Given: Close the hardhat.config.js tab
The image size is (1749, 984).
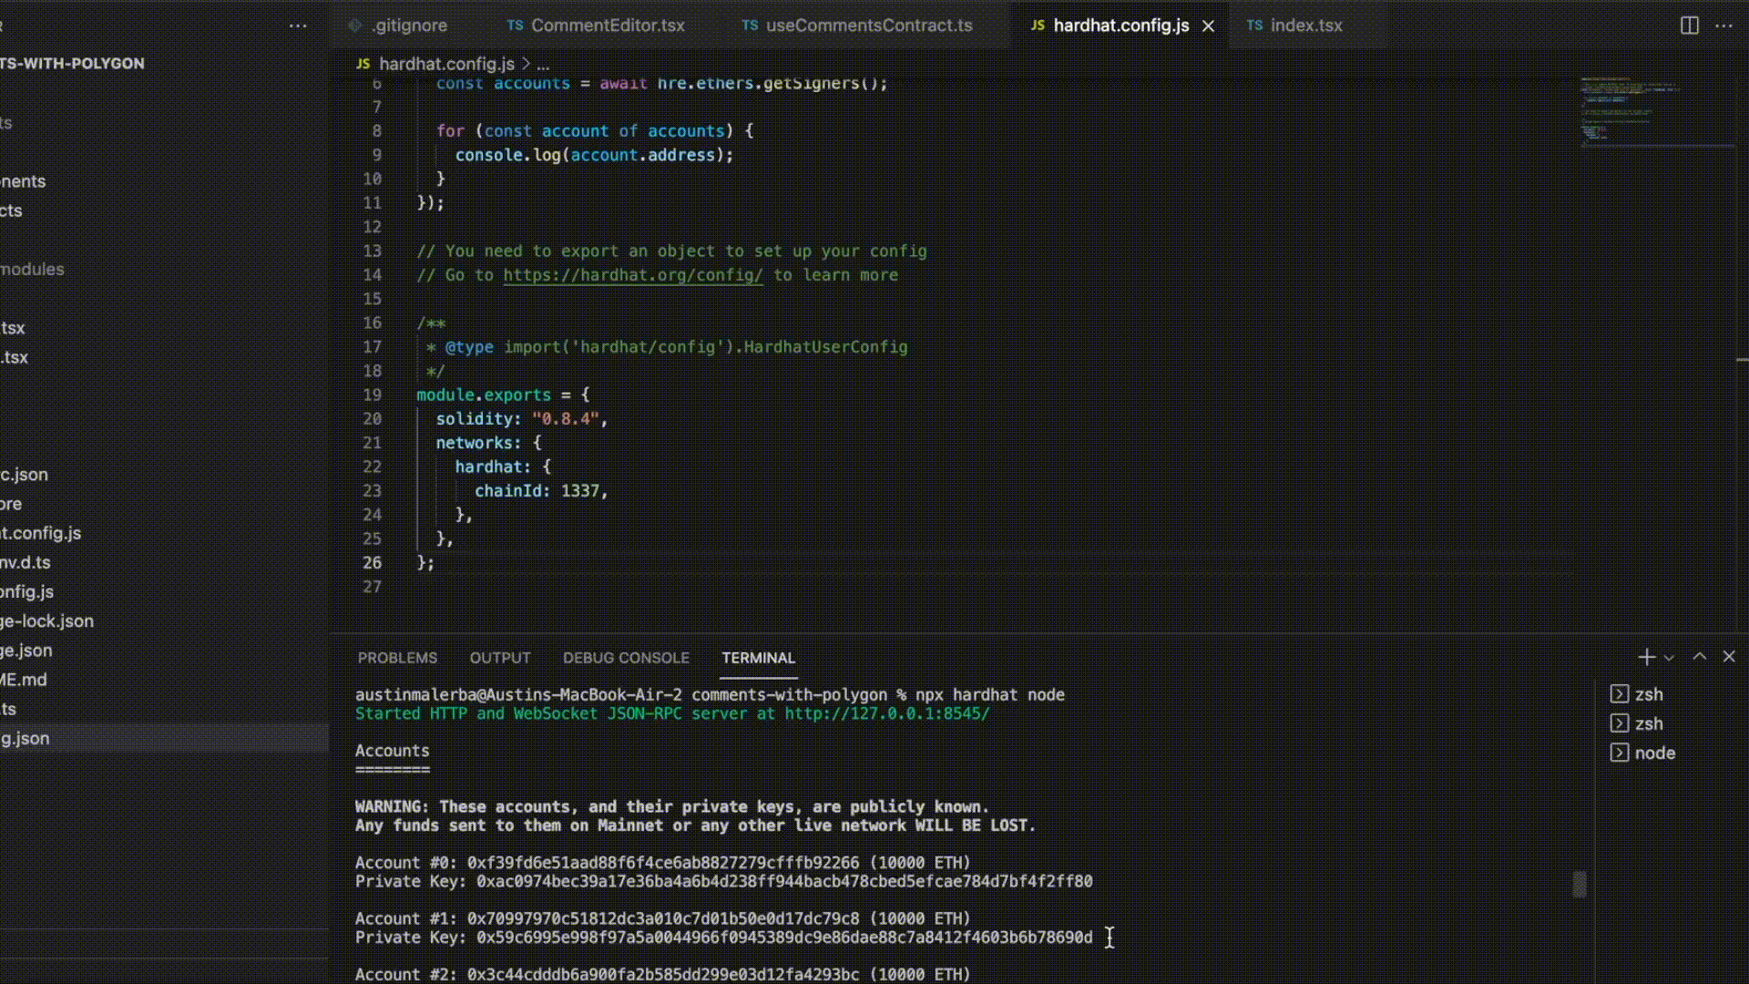Looking at the screenshot, I should [x=1208, y=26].
